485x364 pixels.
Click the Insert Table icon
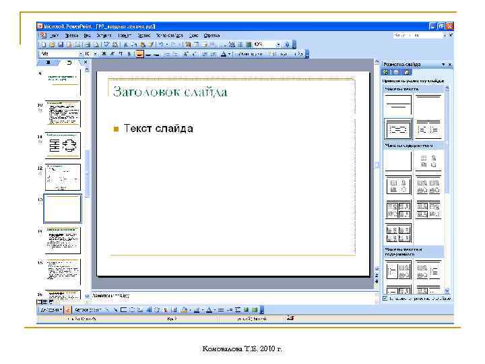click(197, 44)
